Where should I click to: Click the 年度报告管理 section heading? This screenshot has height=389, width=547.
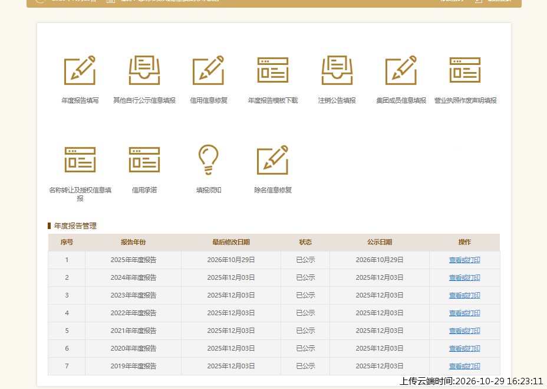tap(75, 225)
